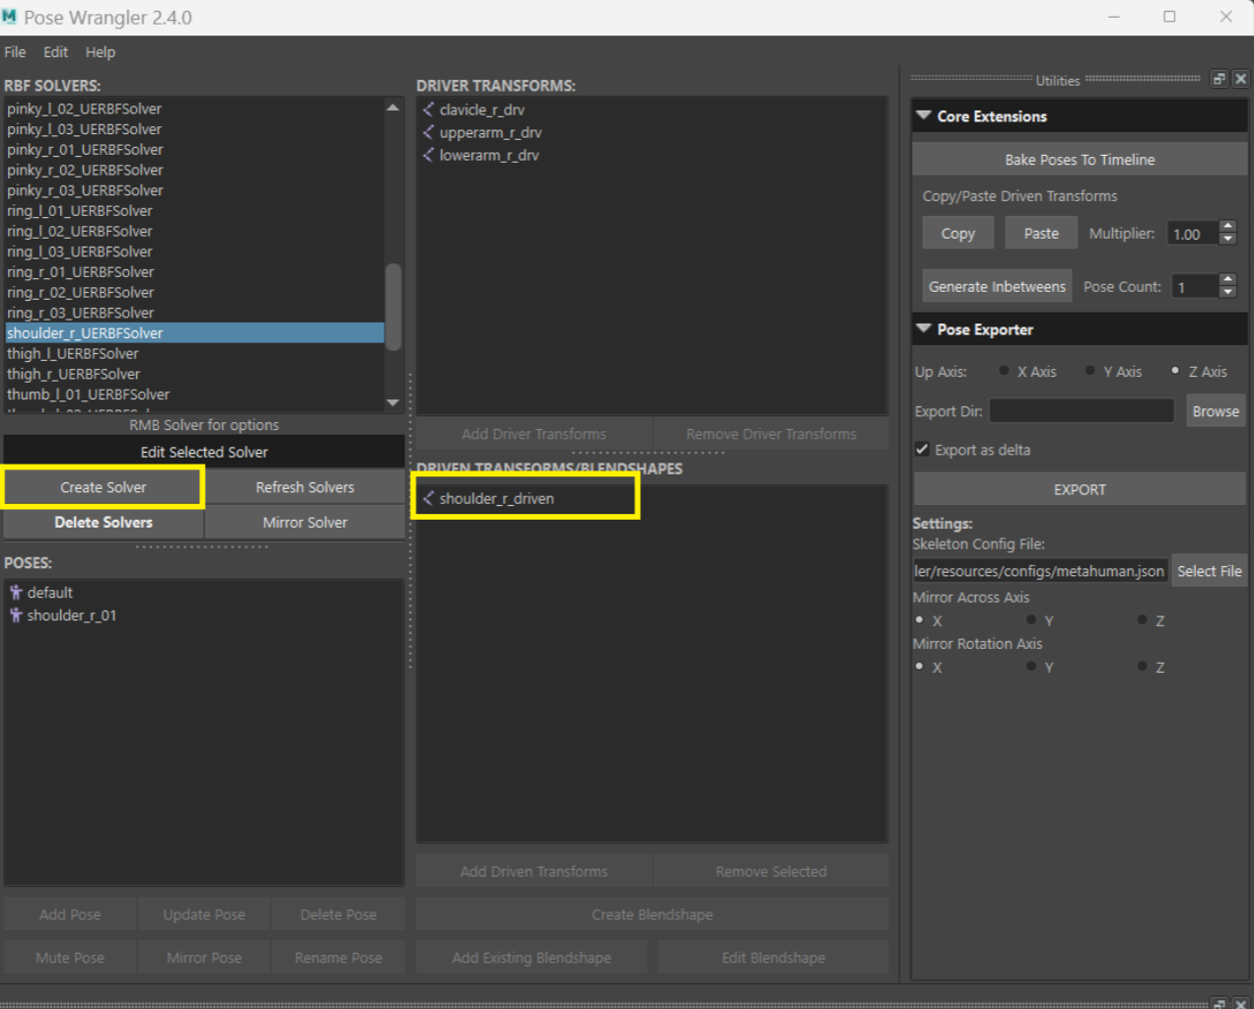The width and height of the screenshot is (1254, 1009).
Task: Select ring_r_01_UERBFSolver in solver list
Action: [x=194, y=272]
